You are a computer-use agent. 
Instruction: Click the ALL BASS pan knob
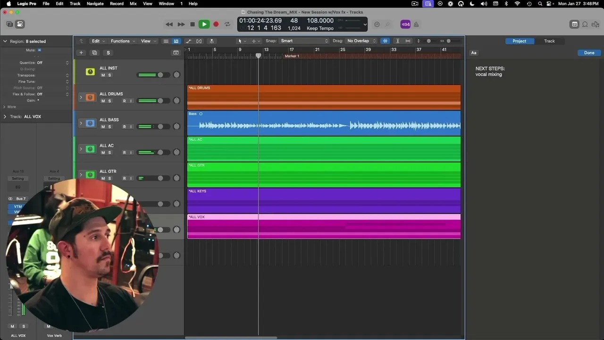[176, 127]
